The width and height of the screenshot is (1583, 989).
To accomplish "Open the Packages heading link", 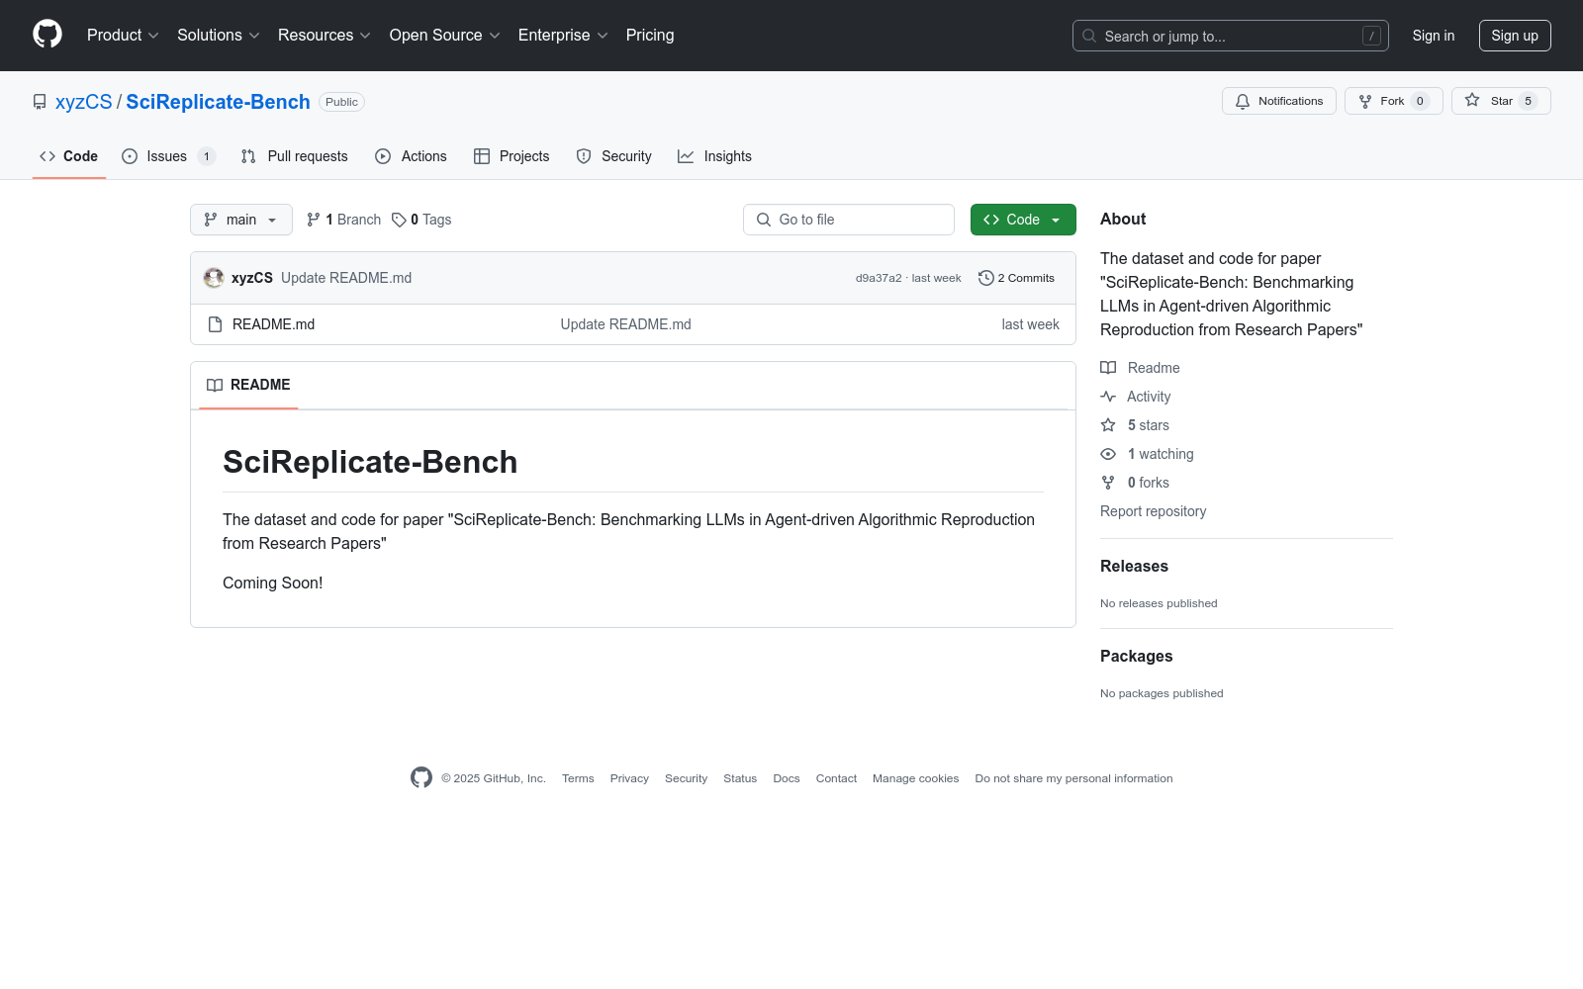I will 1136,656.
